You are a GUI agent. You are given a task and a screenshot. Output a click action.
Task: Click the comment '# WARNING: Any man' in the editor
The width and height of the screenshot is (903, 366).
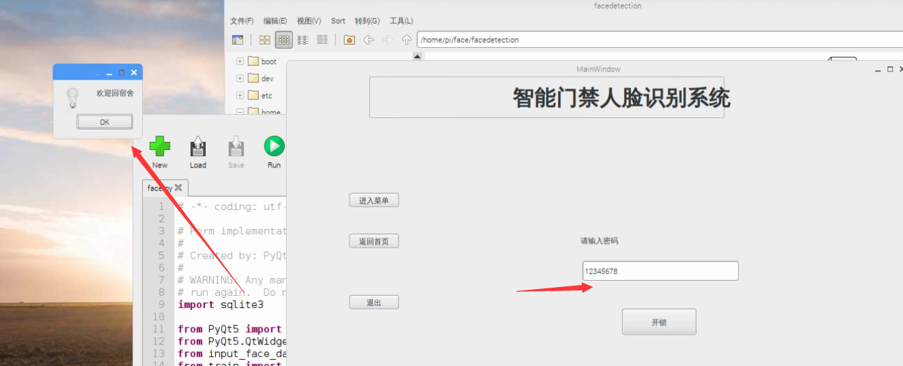(x=232, y=280)
